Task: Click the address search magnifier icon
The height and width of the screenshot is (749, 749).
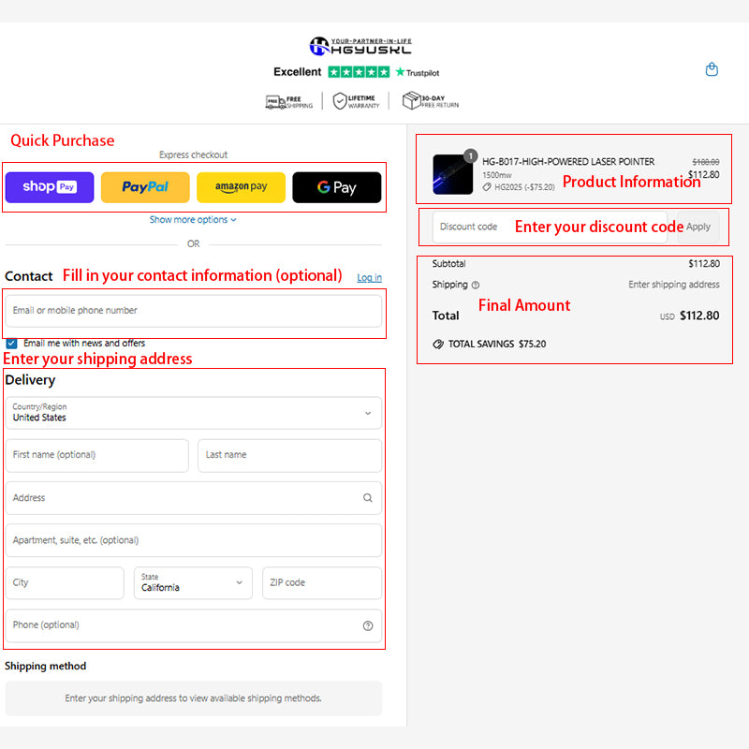Action: click(x=368, y=498)
